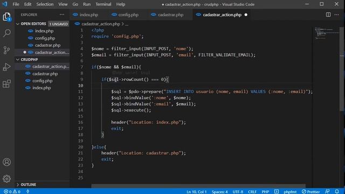Click the Prettier status item
345x194 pixels.
(x=310, y=192)
